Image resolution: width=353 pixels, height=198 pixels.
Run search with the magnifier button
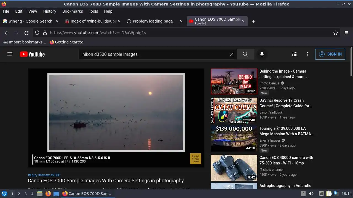click(x=245, y=54)
